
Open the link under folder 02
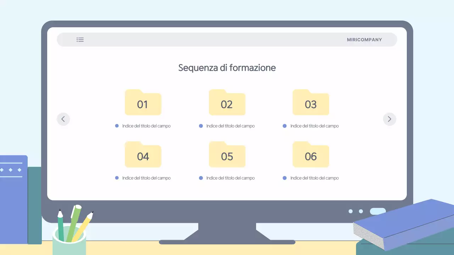[x=230, y=126]
